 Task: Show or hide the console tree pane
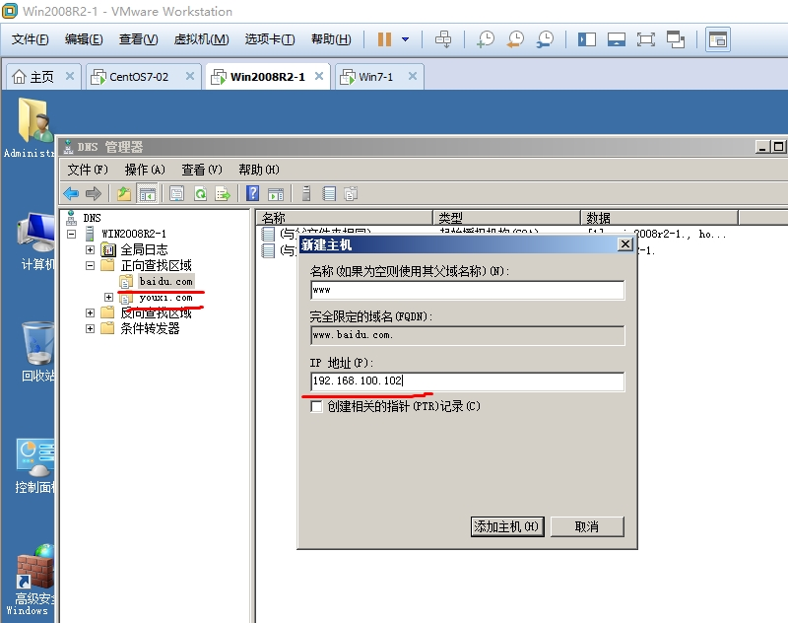click(147, 192)
